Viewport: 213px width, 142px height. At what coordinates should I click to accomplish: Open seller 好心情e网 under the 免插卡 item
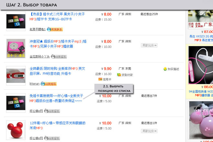(36, 111)
